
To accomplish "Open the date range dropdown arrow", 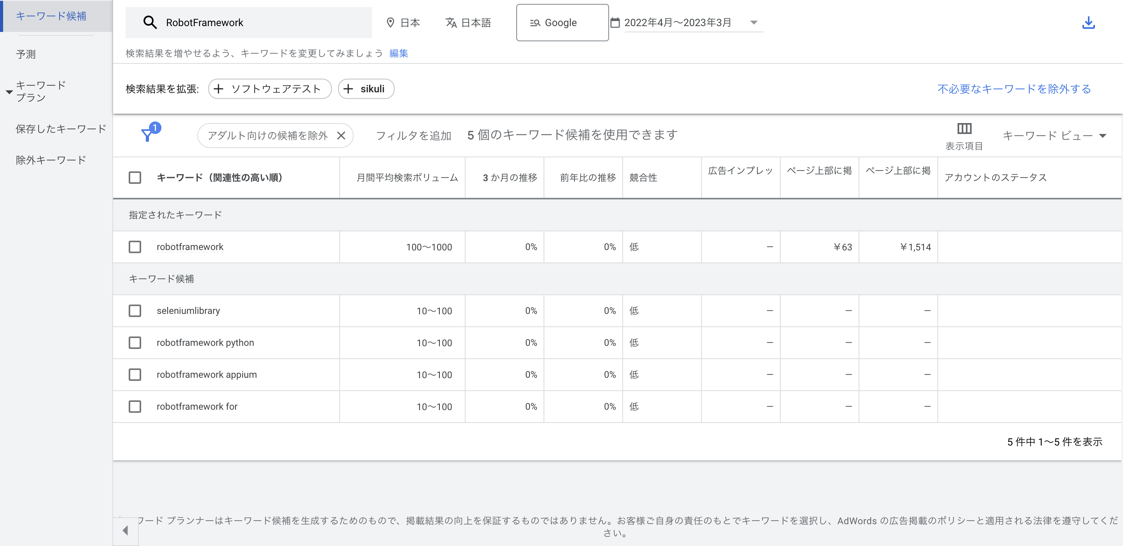I will tap(754, 22).
